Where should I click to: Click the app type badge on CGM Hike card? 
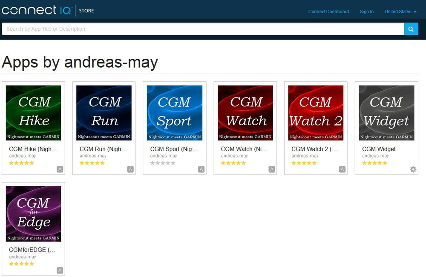point(60,169)
